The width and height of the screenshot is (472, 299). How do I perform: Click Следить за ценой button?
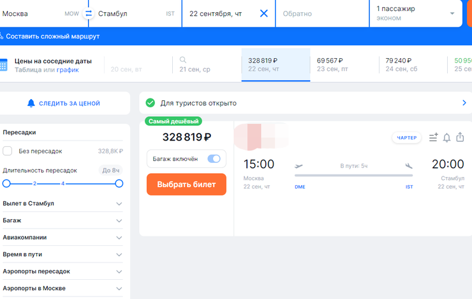[63, 103]
